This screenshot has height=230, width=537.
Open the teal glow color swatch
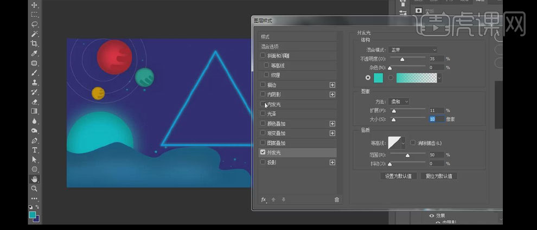pos(378,78)
